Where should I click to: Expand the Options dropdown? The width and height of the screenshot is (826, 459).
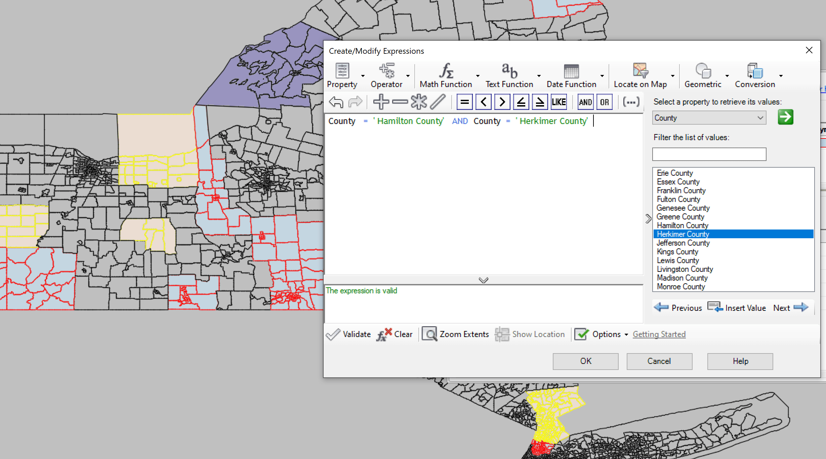[607, 334]
